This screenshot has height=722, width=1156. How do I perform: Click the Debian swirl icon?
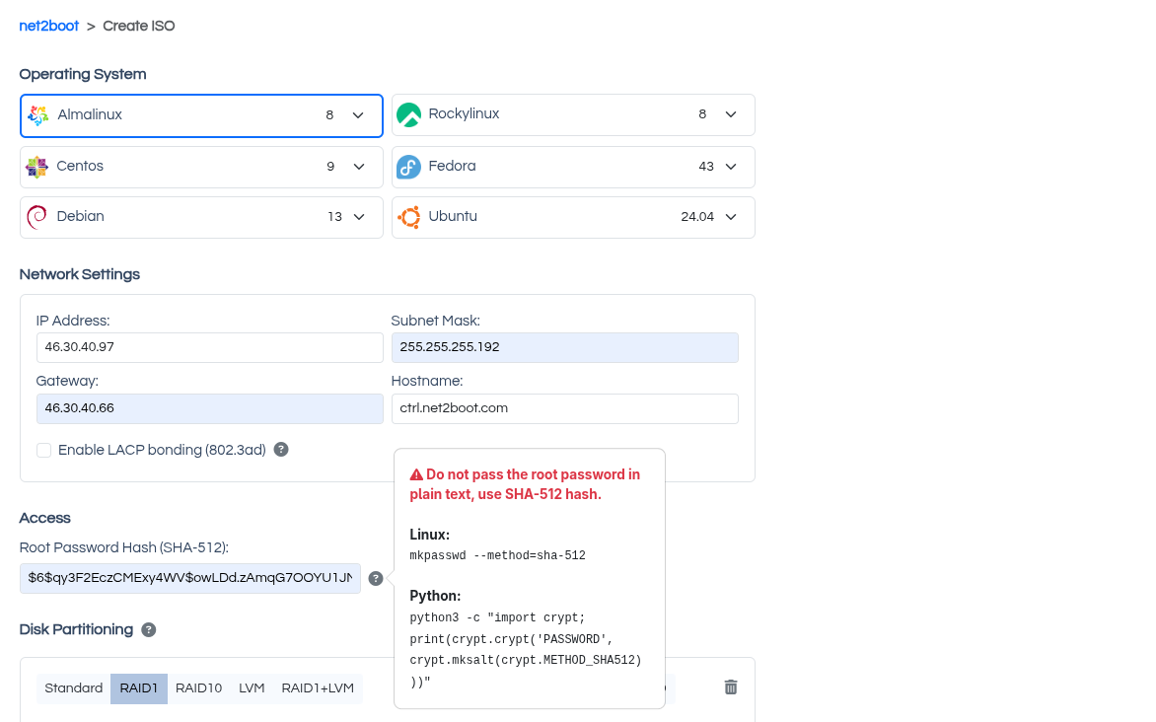coord(36,217)
